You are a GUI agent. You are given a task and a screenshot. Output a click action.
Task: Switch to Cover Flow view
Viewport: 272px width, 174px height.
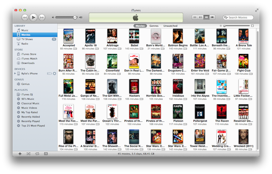(x=212, y=17)
